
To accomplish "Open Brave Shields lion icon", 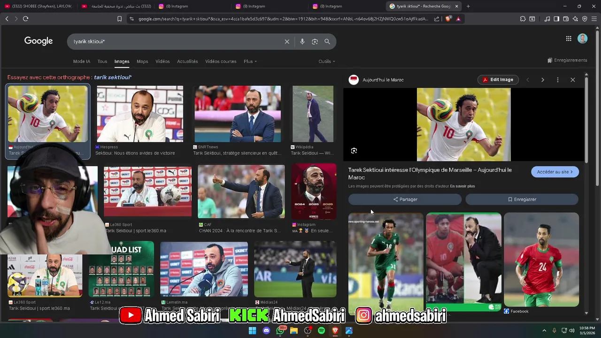I will [x=448, y=19].
